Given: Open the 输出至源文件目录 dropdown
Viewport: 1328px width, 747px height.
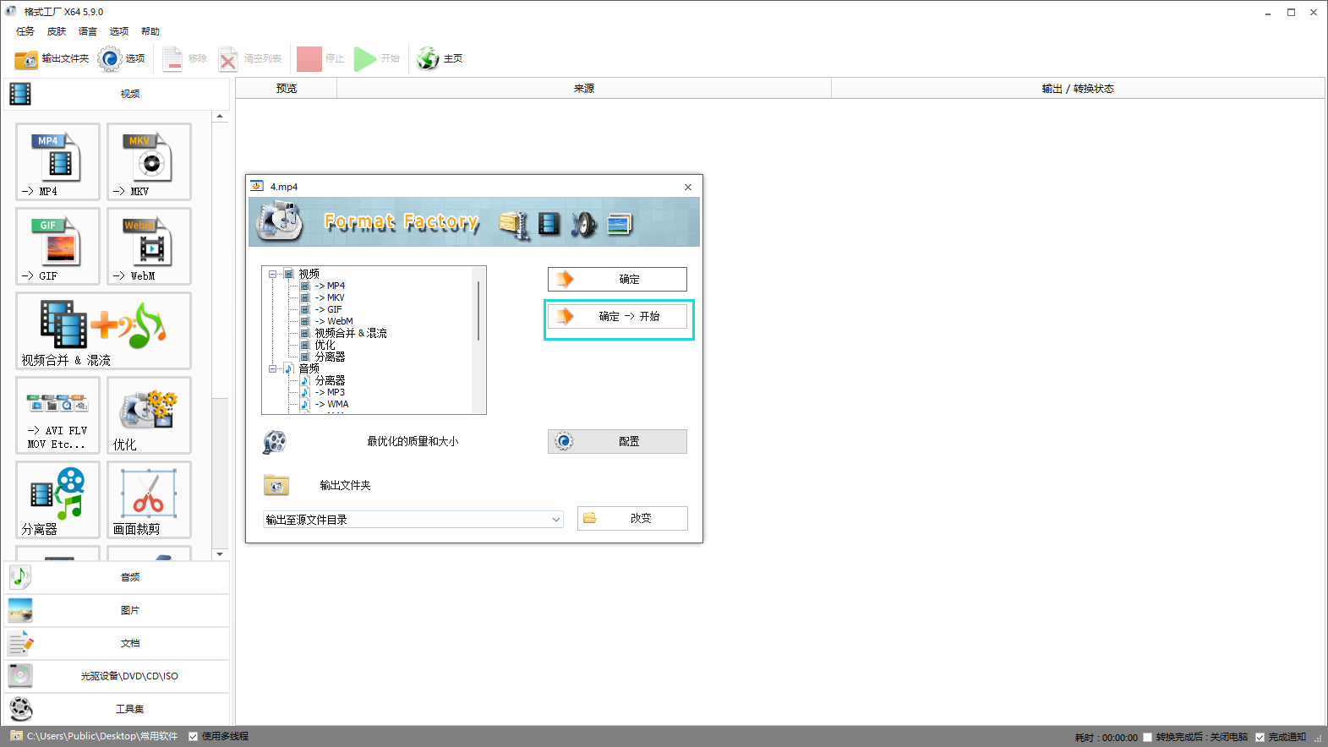Looking at the screenshot, I should [x=413, y=520].
